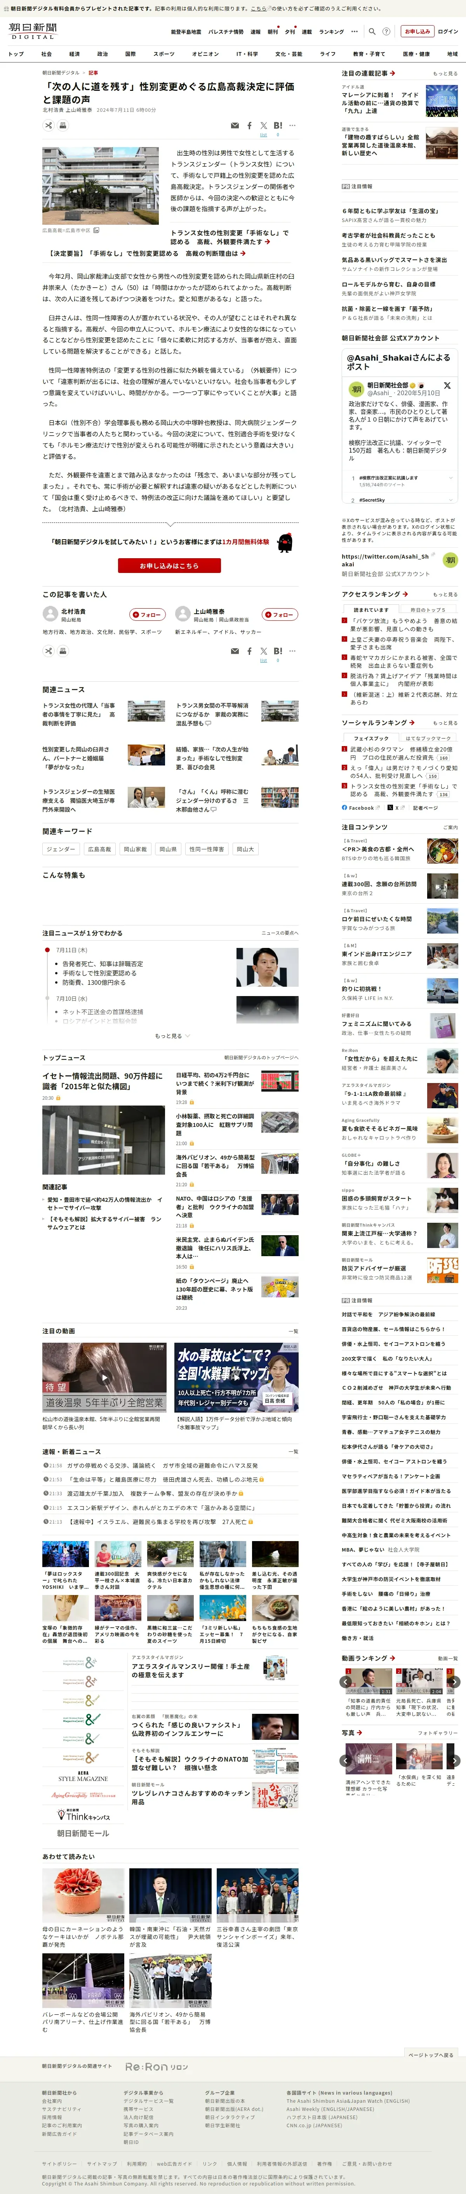466x2194 pixels.
Task: Click the print icon below the author section
Action: click(62, 651)
